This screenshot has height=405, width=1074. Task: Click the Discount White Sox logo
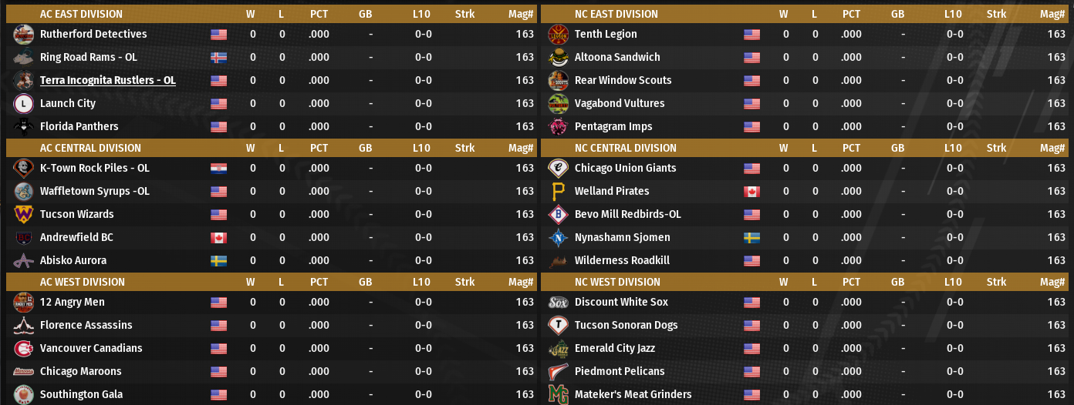click(x=558, y=303)
